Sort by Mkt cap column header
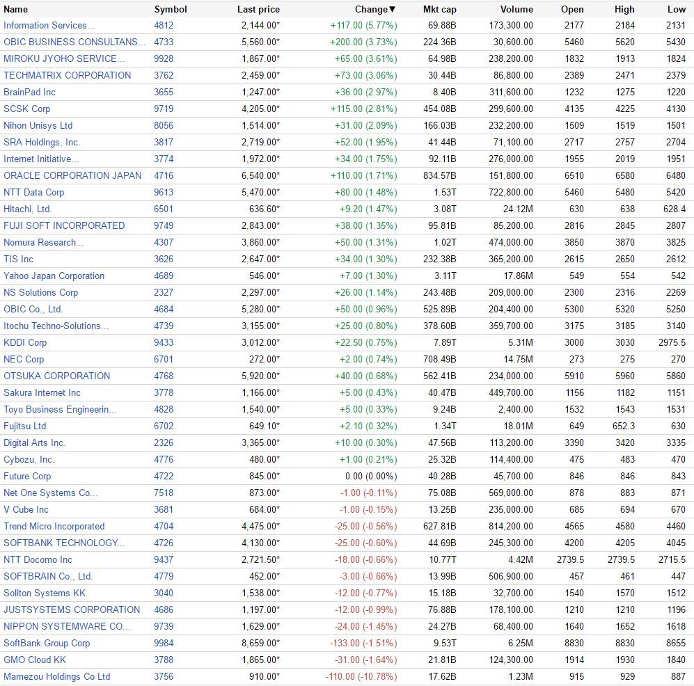This screenshot has width=694, height=686. pyautogui.click(x=439, y=9)
